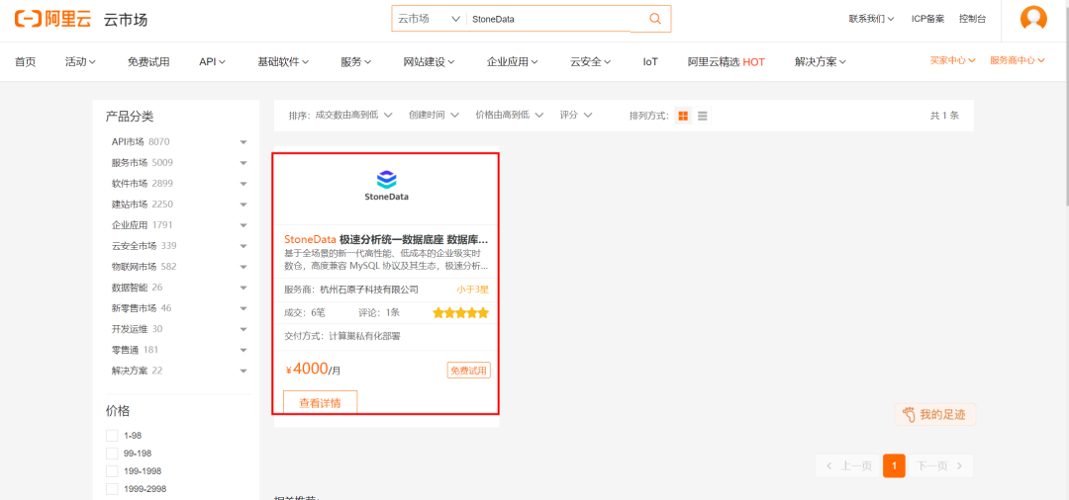Expand the 软件市场 category

(243, 184)
